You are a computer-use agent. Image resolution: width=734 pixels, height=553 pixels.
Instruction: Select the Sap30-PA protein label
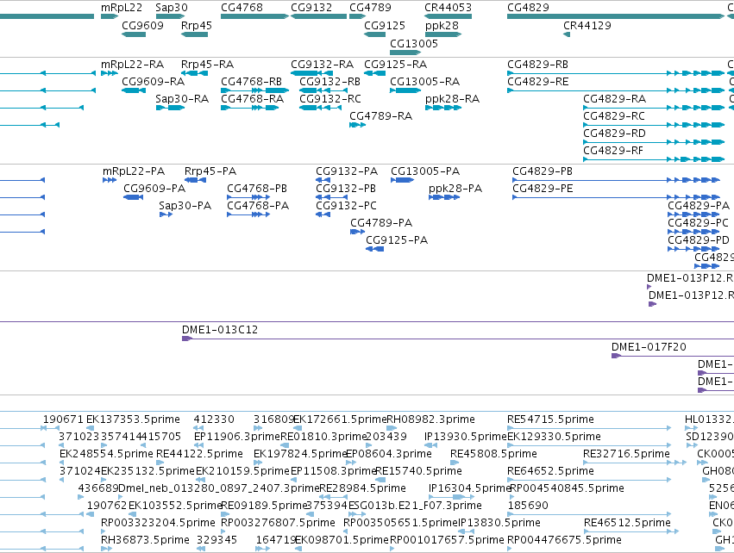[x=185, y=206]
